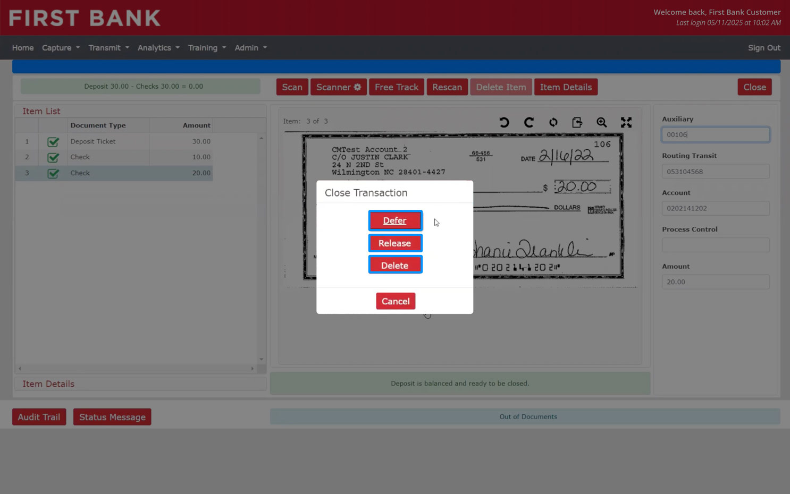Click the Scan button

click(292, 87)
